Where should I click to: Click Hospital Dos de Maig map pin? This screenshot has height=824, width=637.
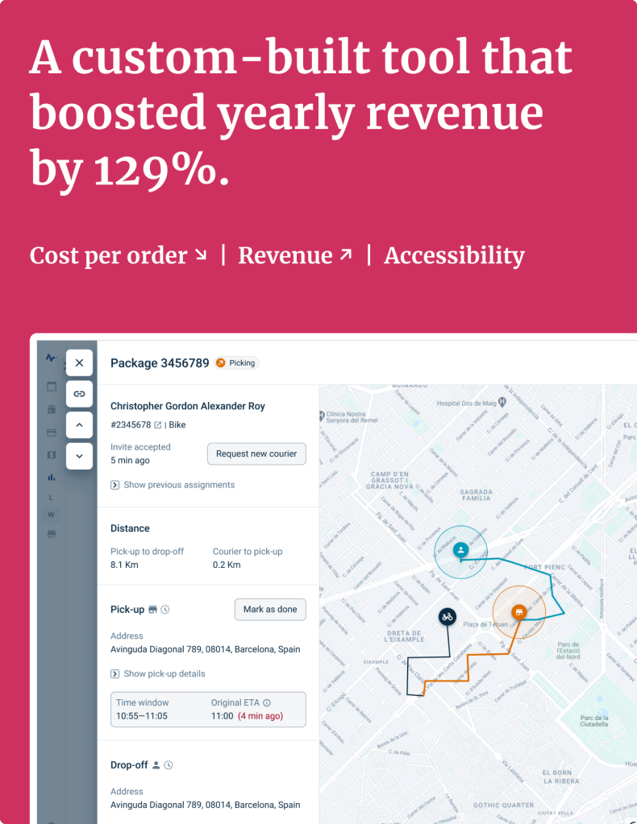tap(502, 403)
